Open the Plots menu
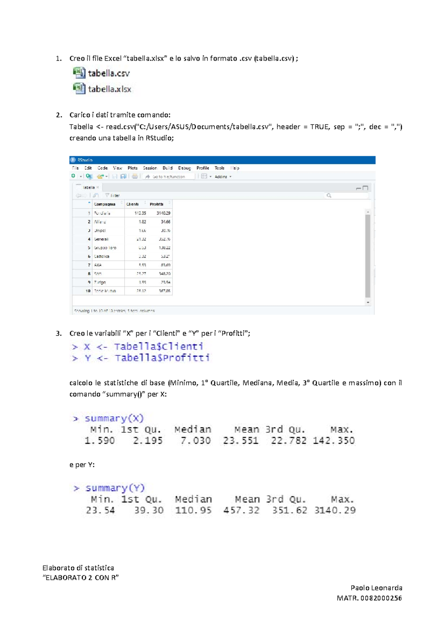The image size is (445, 629). click(132, 168)
